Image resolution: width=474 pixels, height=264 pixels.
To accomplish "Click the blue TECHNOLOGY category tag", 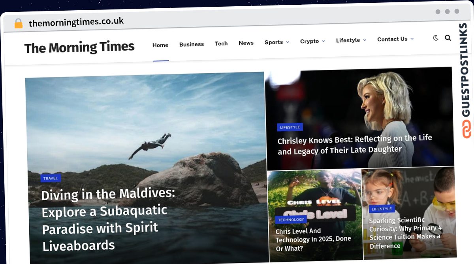I will pyautogui.click(x=291, y=219).
